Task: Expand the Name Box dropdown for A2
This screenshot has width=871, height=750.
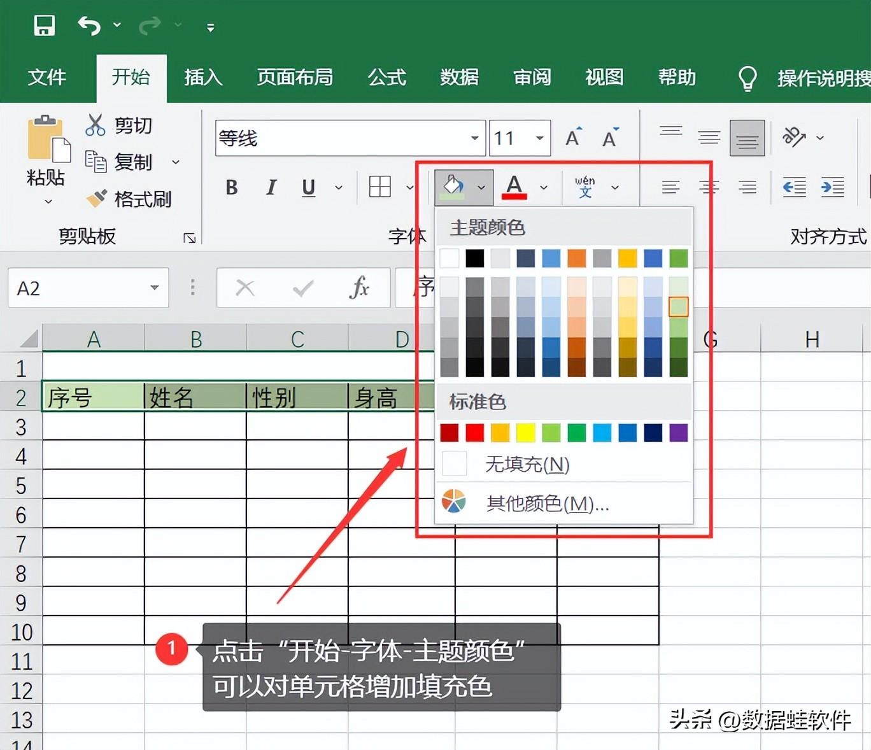Action: pos(154,288)
